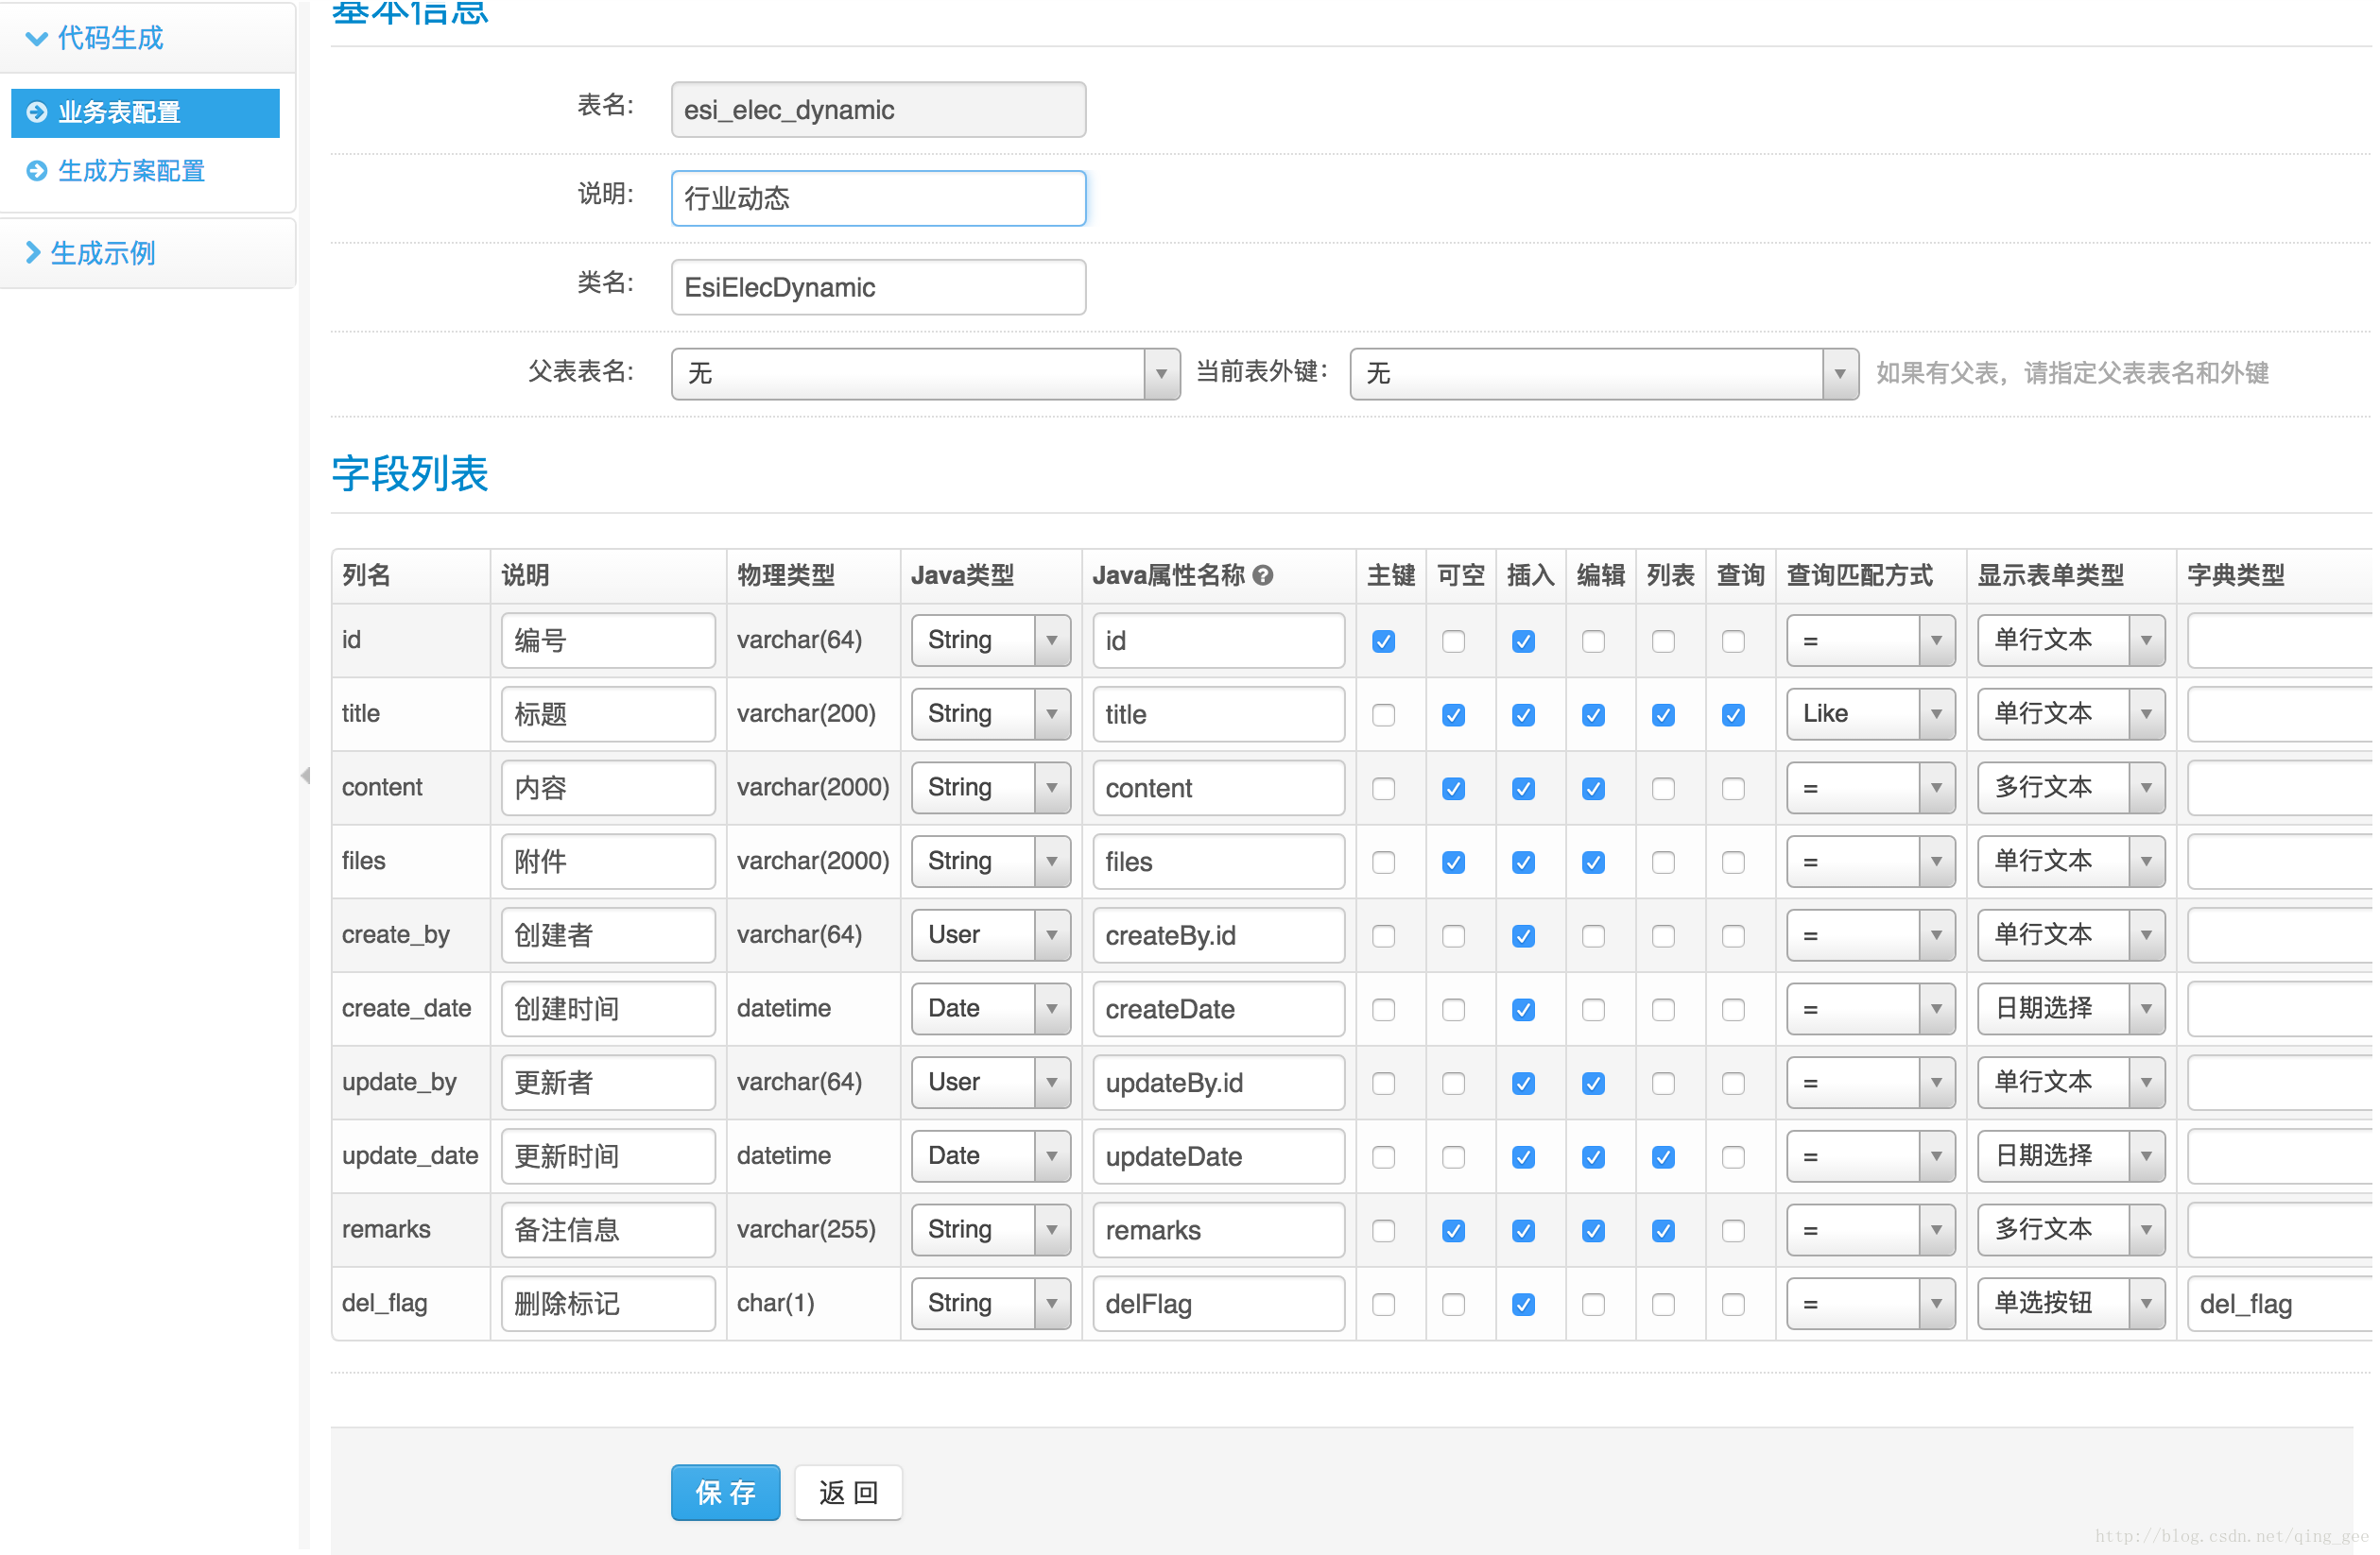This screenshot has height=1555, width=2380.
Task: Toggle title field 查询 checkbox
Action: [1734, 713]
